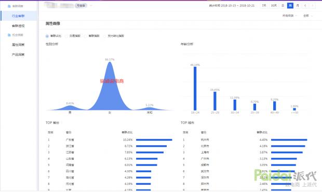Image resolution: width=322 pixels, height=192 pixels.
Task: Click the 10.24% value for 广东省
Action: pos(128,140)
